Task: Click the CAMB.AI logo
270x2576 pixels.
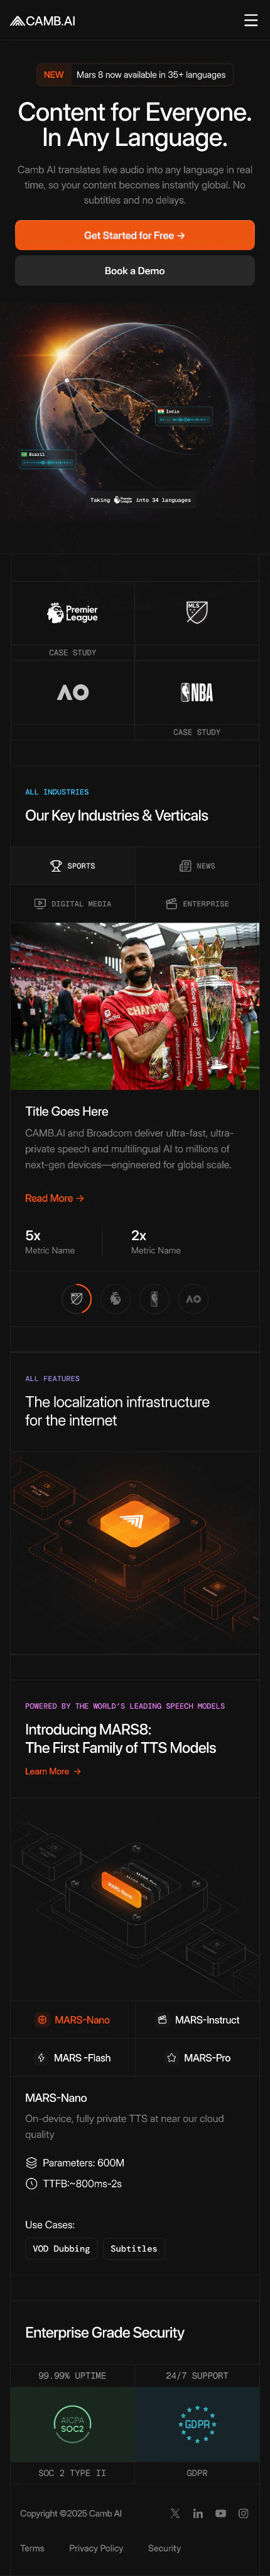Action: tap(43, 21)
